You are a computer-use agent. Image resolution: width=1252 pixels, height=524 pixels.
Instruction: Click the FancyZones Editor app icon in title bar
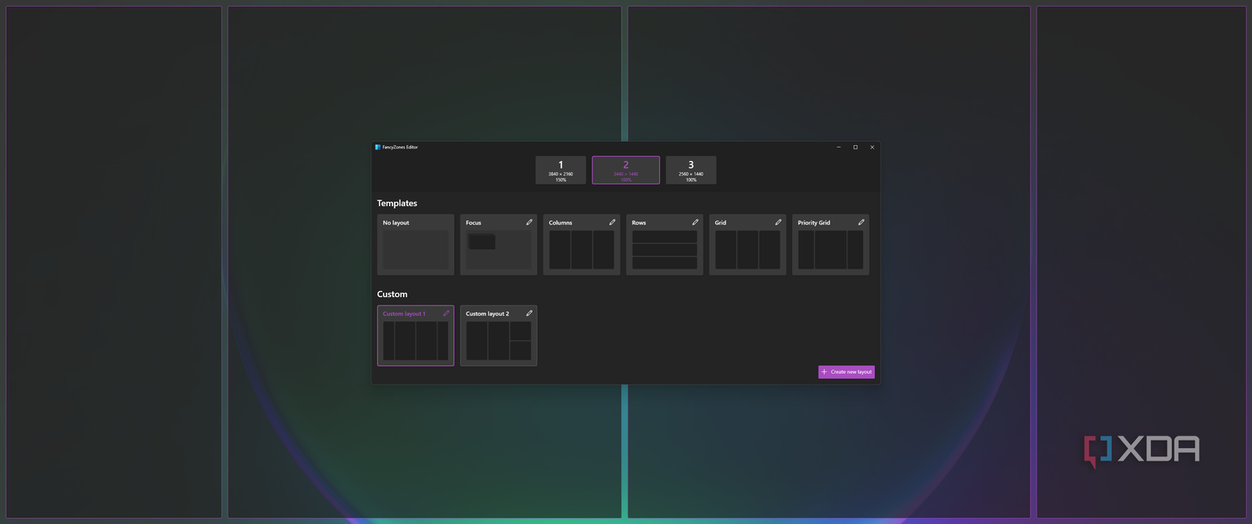pos(377,147)
